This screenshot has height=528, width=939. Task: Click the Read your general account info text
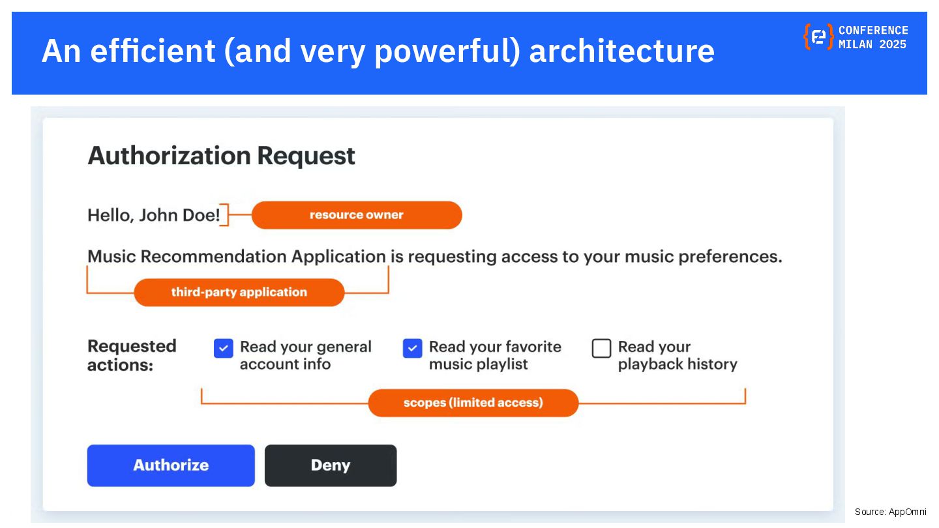click(305, 355)
